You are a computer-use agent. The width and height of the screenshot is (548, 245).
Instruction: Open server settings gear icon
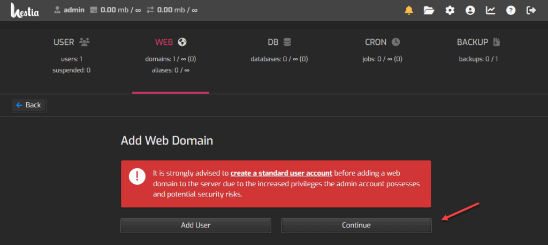click(450, 10)
